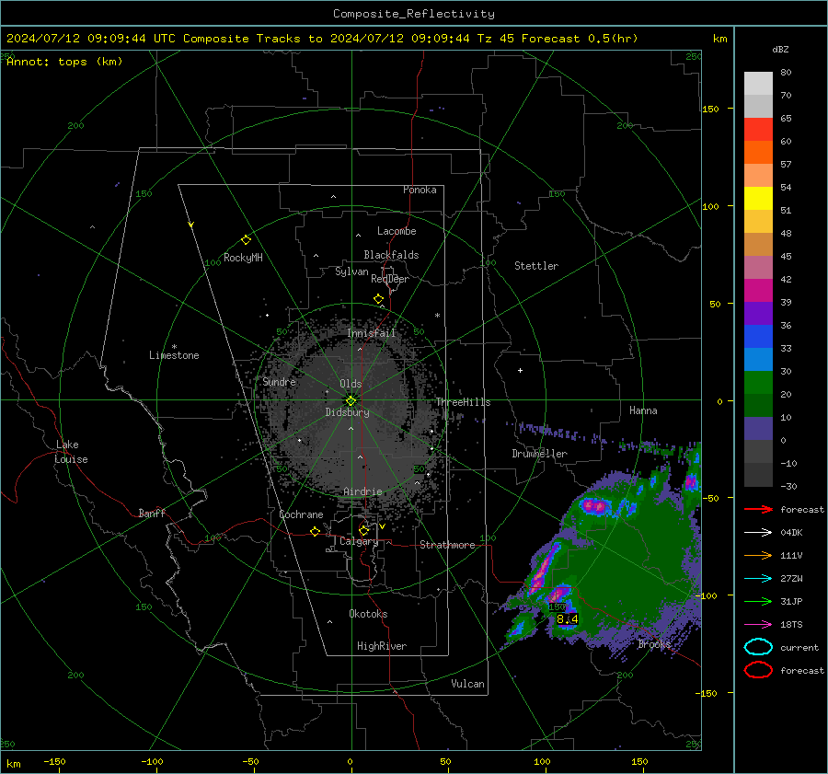Click the Ponoka city label

coord(420,190)
